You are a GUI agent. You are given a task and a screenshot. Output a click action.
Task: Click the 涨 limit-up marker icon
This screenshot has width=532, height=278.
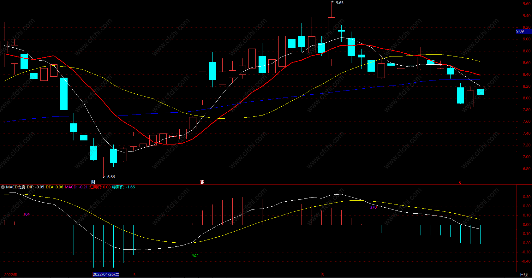point(202,182)
